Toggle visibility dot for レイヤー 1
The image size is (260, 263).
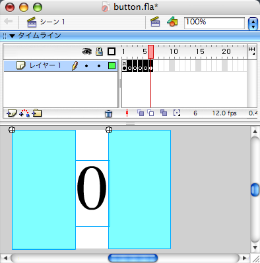[x=86, y=66]
